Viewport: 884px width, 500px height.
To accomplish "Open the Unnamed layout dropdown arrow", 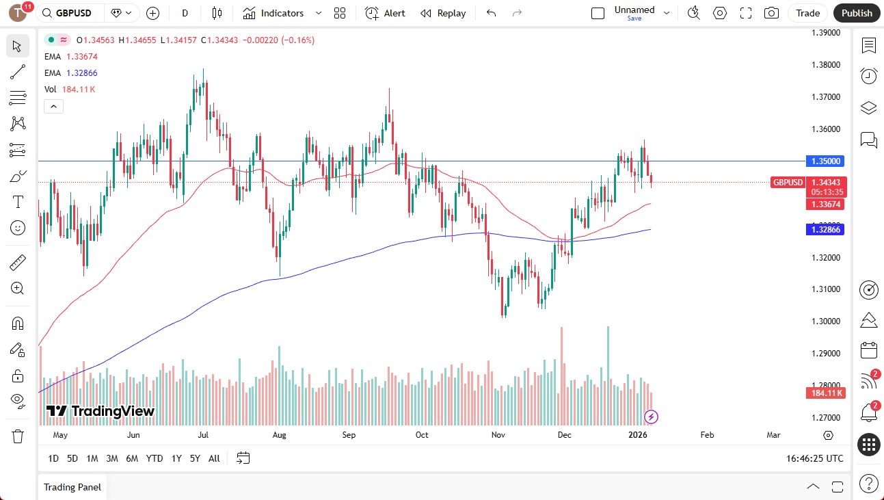I will click(x=667, y=13).
